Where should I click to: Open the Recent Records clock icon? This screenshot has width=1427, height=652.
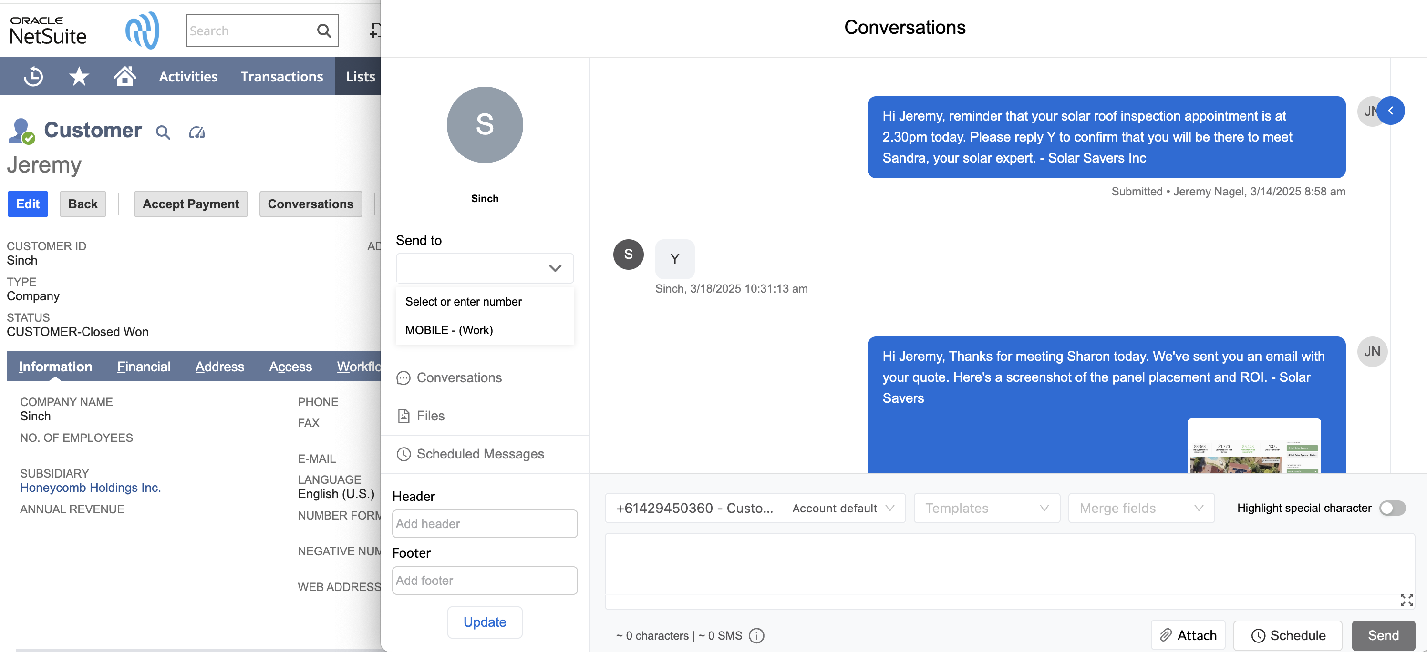click(x=33, y=76)
